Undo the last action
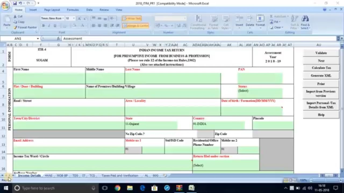The width and height of the screenshot is (344, 193). coord(20,3)
